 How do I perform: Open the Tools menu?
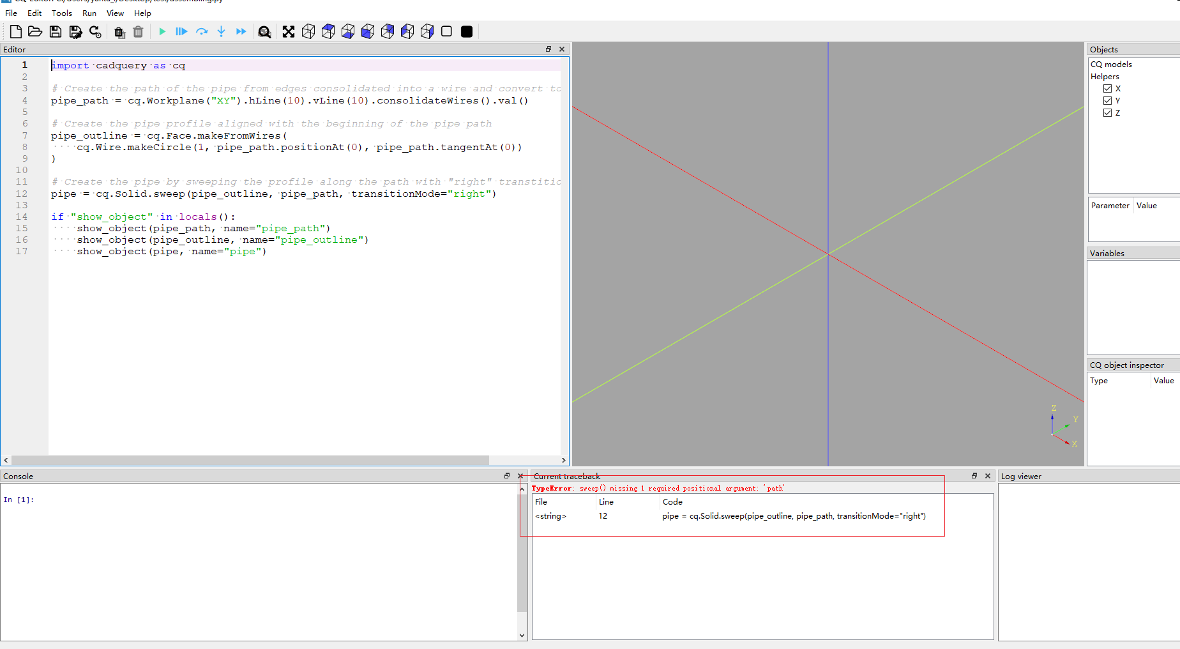62,13
